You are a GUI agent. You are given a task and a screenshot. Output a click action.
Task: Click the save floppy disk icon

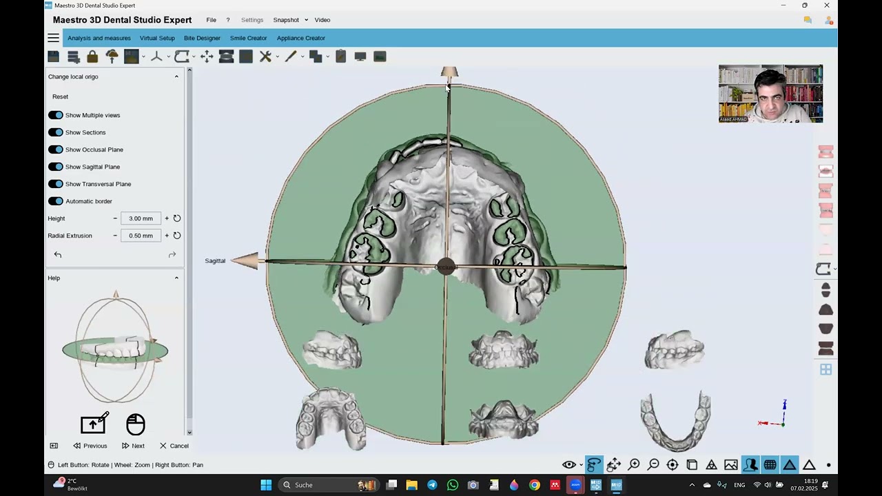(x=54, y=56)
